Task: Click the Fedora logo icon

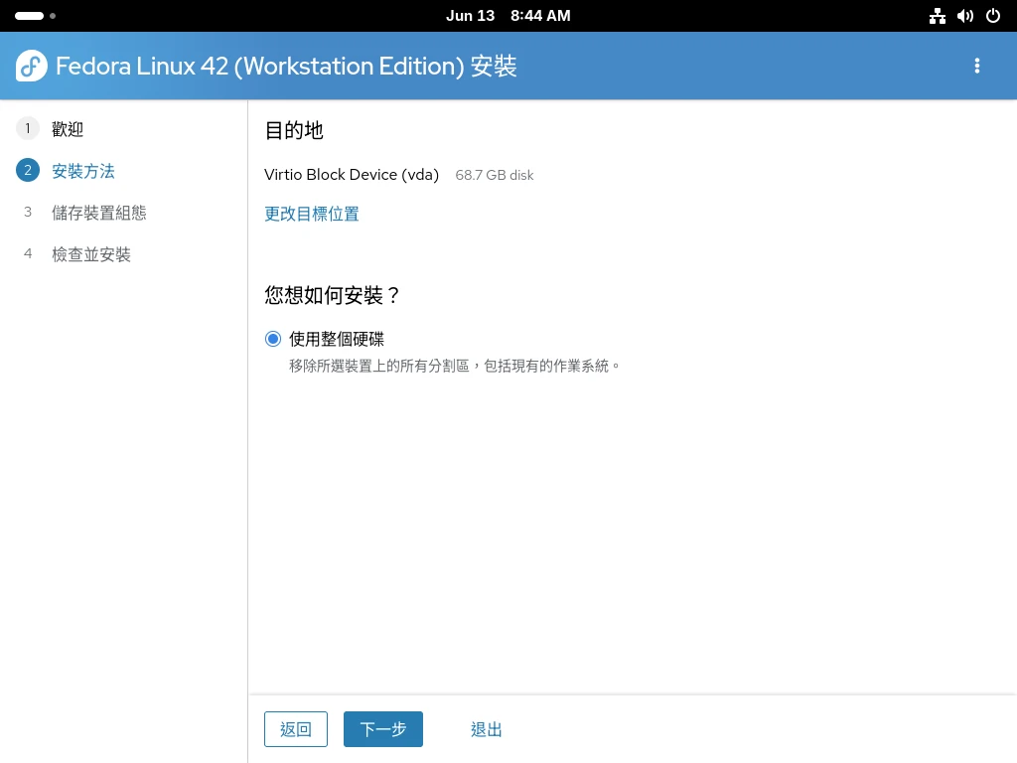Action: coord(32,66)
